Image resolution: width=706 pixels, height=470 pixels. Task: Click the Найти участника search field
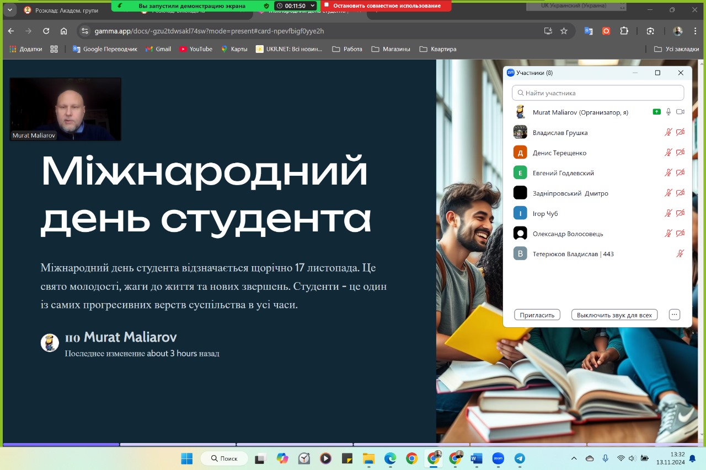598,93
